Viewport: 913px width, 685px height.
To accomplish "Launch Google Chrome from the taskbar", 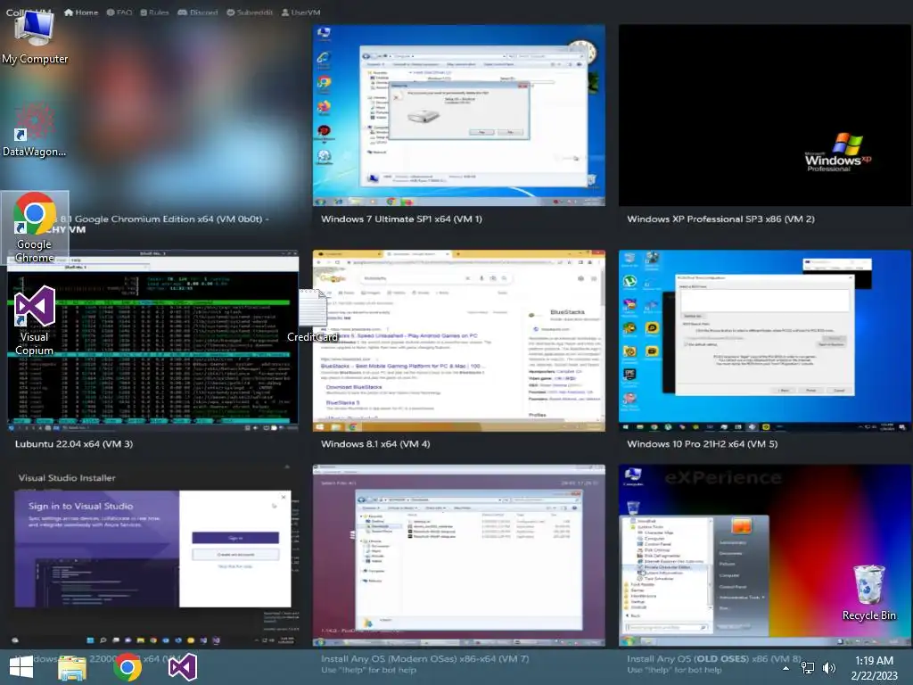I will (127, 667).
